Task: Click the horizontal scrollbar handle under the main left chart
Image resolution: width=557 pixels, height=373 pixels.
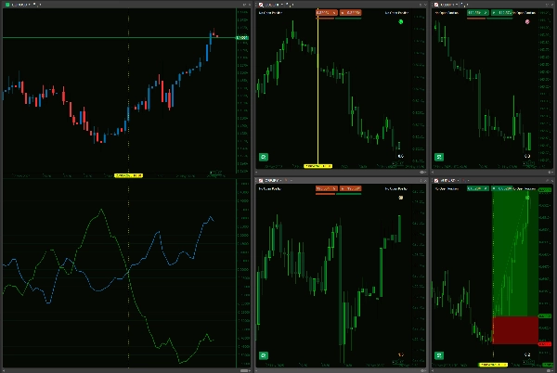Action: click(x=244, y=370)
